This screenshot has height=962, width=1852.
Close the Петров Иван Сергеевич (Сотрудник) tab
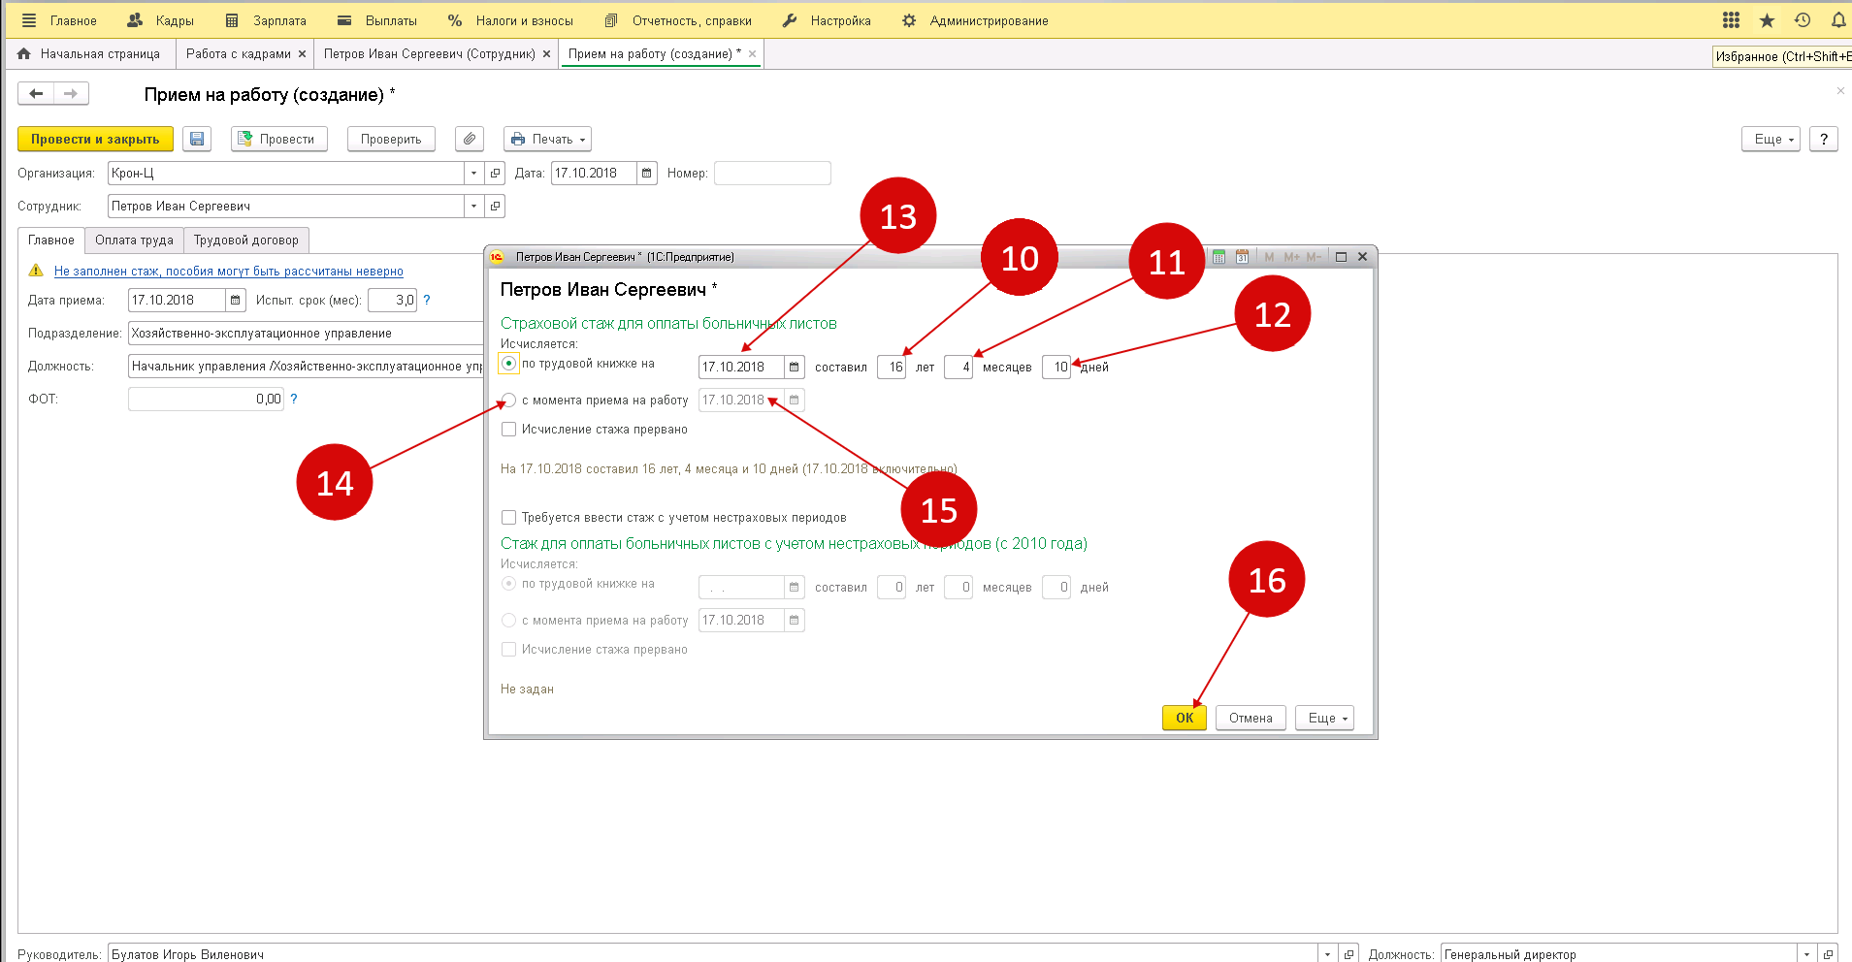click(547, 54)
